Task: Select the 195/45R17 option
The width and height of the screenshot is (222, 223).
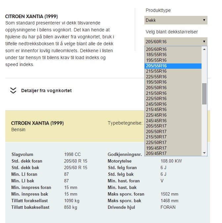Action: tap(173, 148)
